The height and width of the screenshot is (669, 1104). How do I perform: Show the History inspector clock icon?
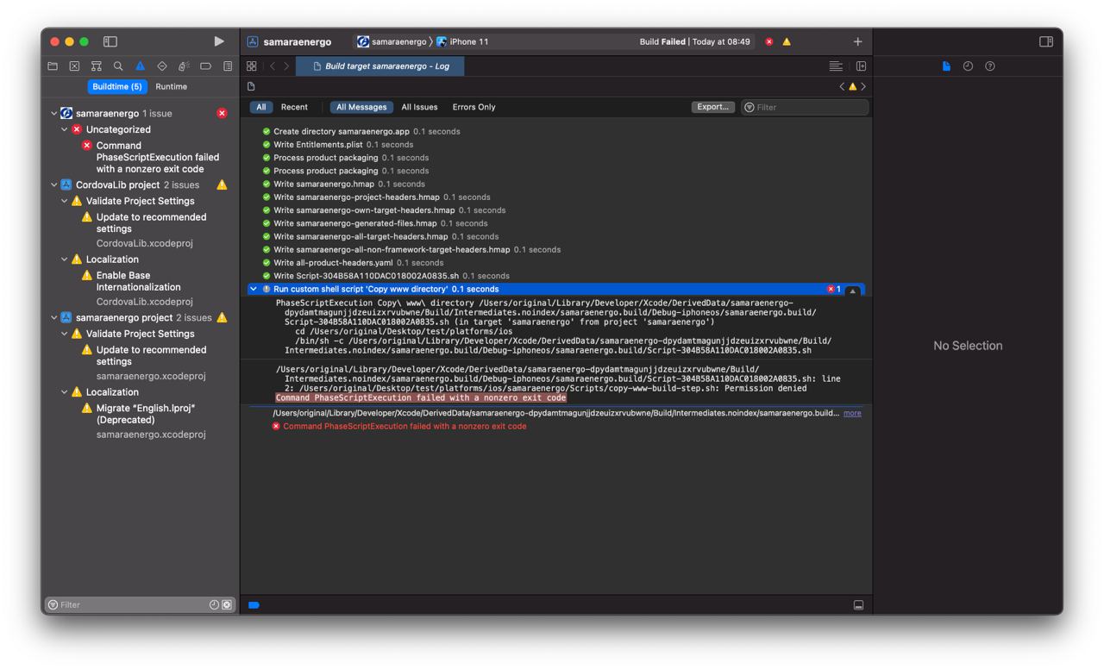[x=968, y=66]
